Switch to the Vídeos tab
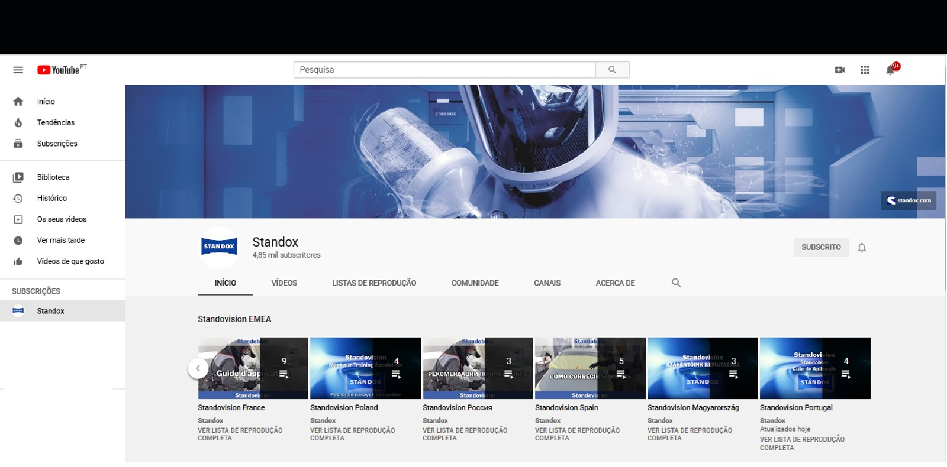Viewport: 947px width, 467px height. (x=284, y=283)
